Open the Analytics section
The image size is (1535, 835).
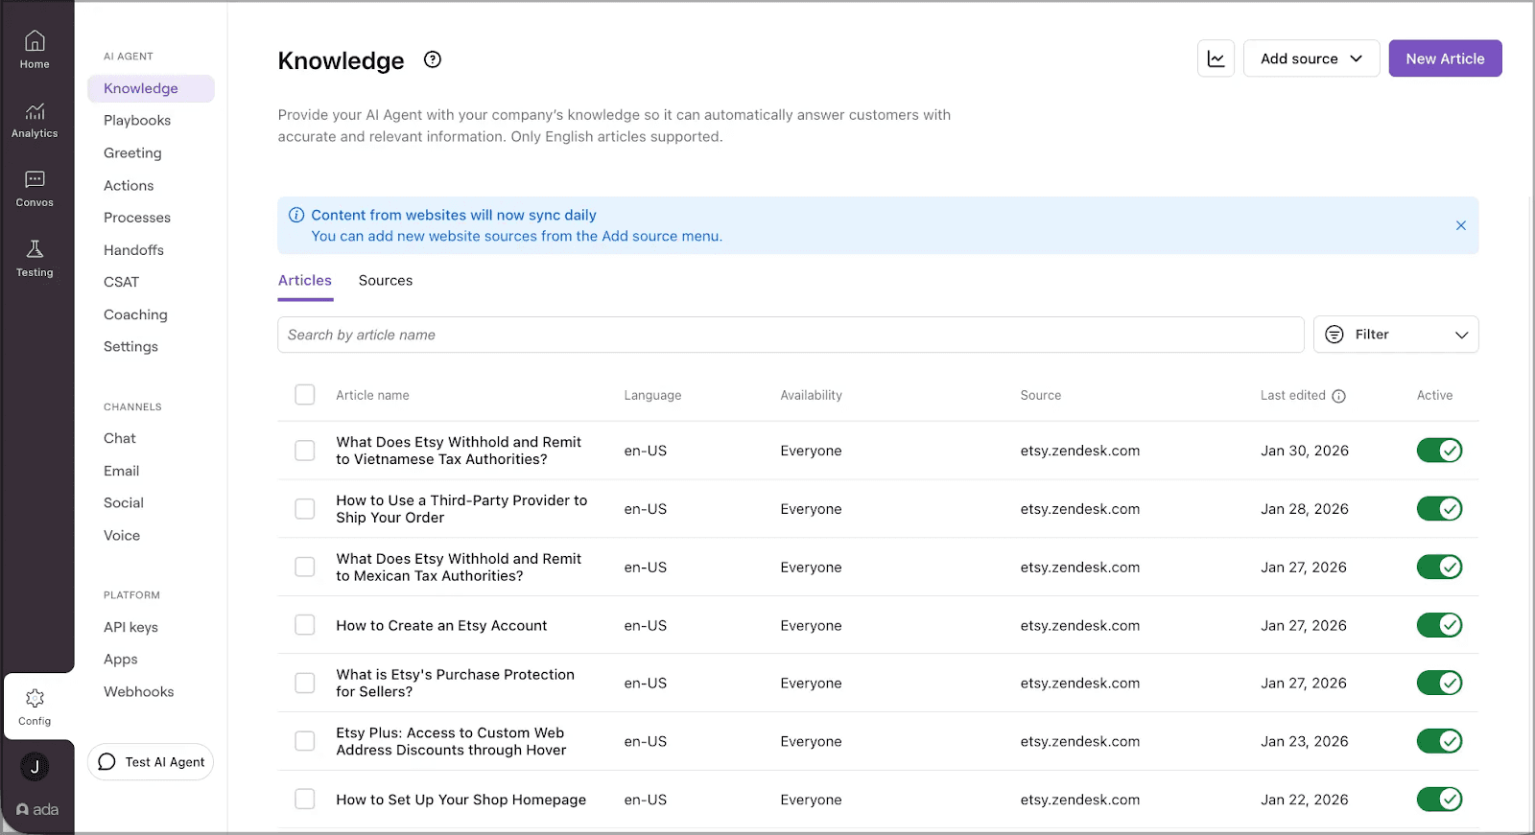35,120
